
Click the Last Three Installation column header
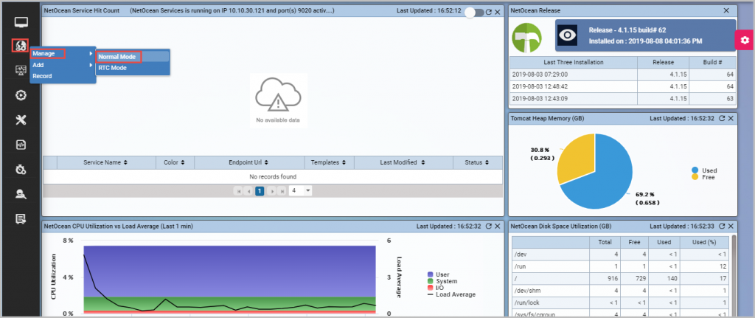click(x=574, y=62)
